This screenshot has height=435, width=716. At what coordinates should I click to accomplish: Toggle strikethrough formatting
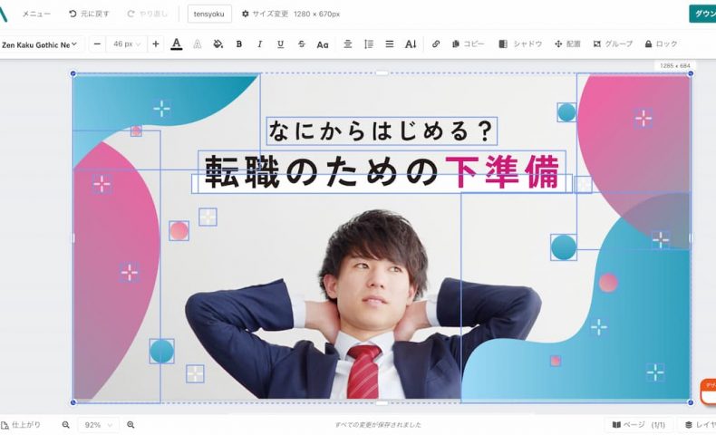click(x=302, y=44)
